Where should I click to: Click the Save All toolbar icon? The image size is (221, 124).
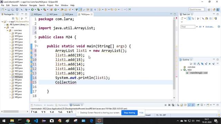(x=12, y=10)
